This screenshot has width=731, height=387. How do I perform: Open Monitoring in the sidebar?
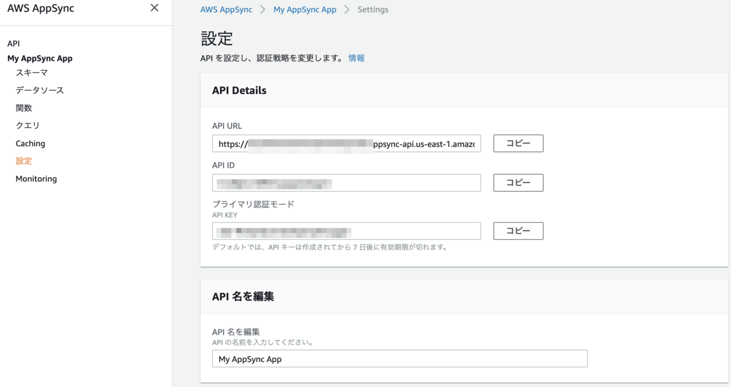[36, 179]
